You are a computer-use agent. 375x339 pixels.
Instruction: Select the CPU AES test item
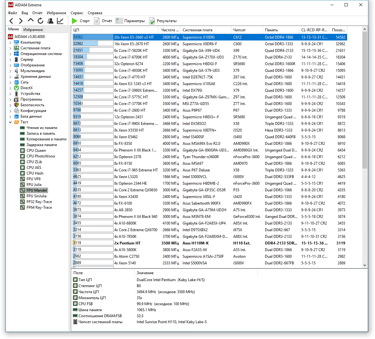click(34, 168)
